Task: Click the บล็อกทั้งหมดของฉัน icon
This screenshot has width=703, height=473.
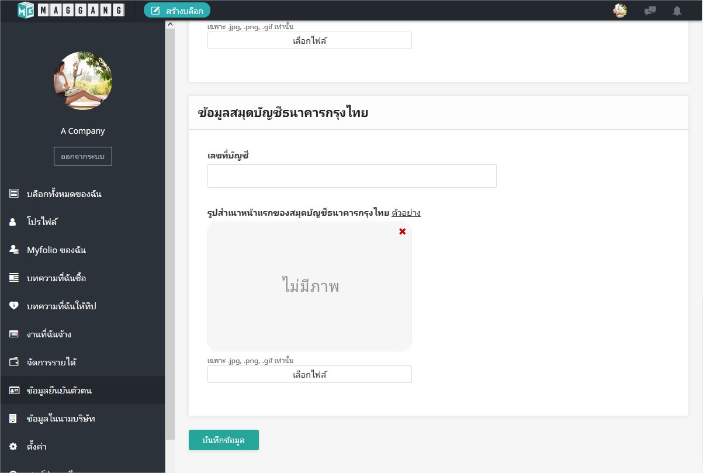Action: (13, 194)
